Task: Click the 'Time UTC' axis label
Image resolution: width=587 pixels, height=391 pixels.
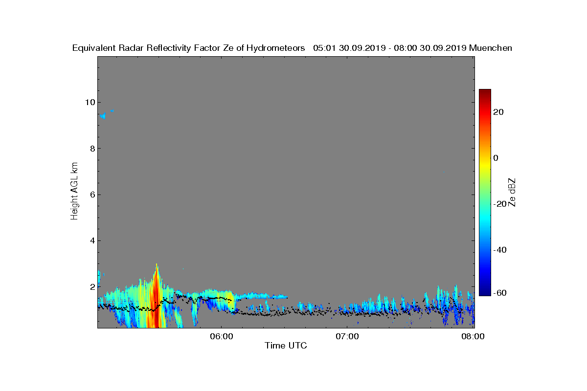Action: tap(286, 346)
